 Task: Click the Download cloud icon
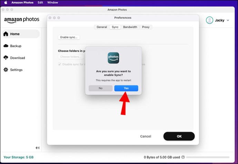(x=6, y=58)
